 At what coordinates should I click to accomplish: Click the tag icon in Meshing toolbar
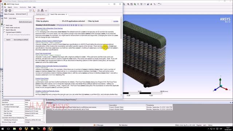(154, 4)
